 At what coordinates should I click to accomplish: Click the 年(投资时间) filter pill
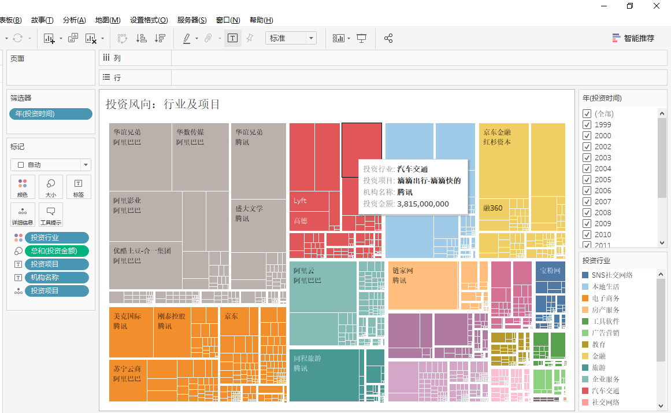coord(50,114)
